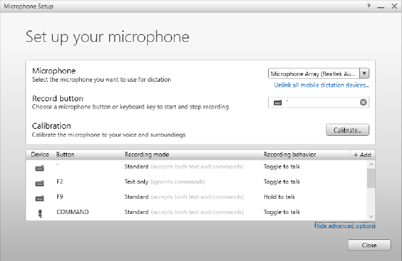The width and height of the screenshot is (402, 261).
Task: Change Toggle to talk behavior for COMMAND
Action: [x=282, y=212]
